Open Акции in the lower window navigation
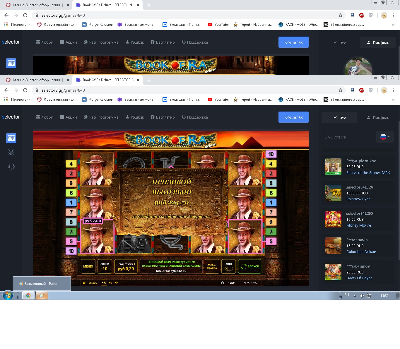This screenshot has width=400, height=349. (69, 117)
